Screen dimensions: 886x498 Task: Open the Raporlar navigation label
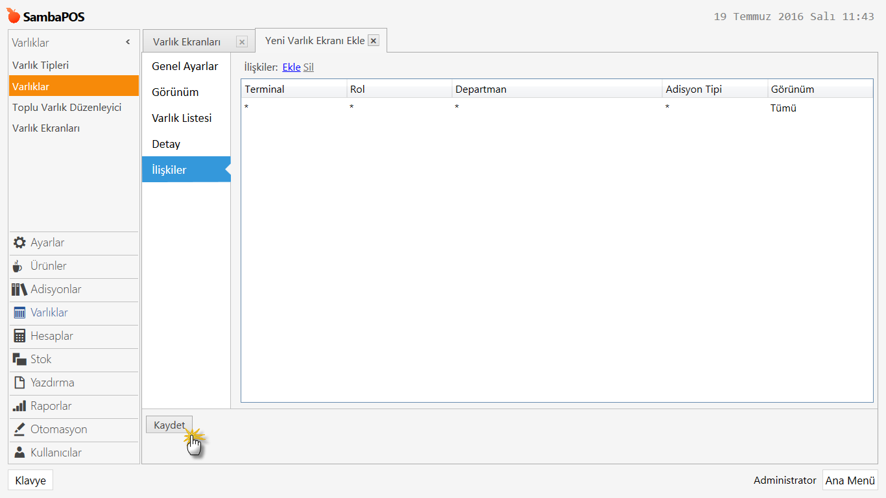51,406
